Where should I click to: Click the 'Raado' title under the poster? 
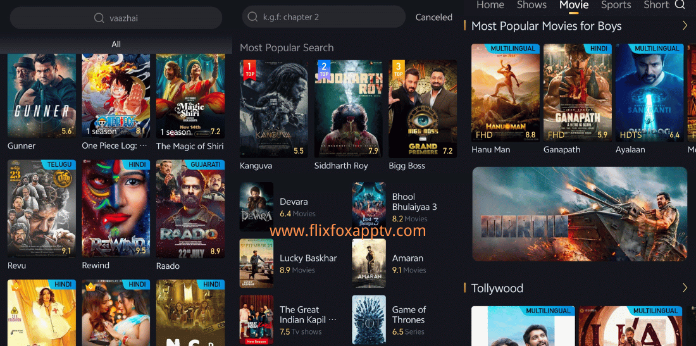[x=168, y=266]
